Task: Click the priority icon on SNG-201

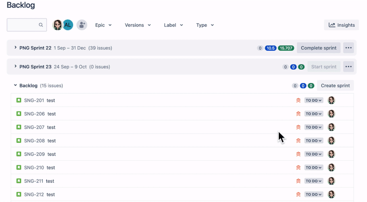Action: tap(298, 100)
